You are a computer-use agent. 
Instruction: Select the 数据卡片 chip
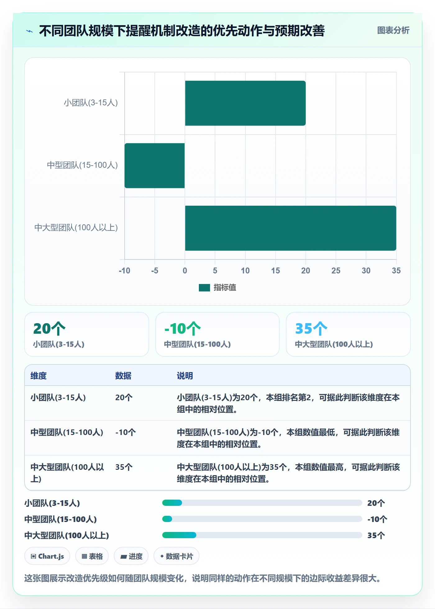click(x=176, y=556)
